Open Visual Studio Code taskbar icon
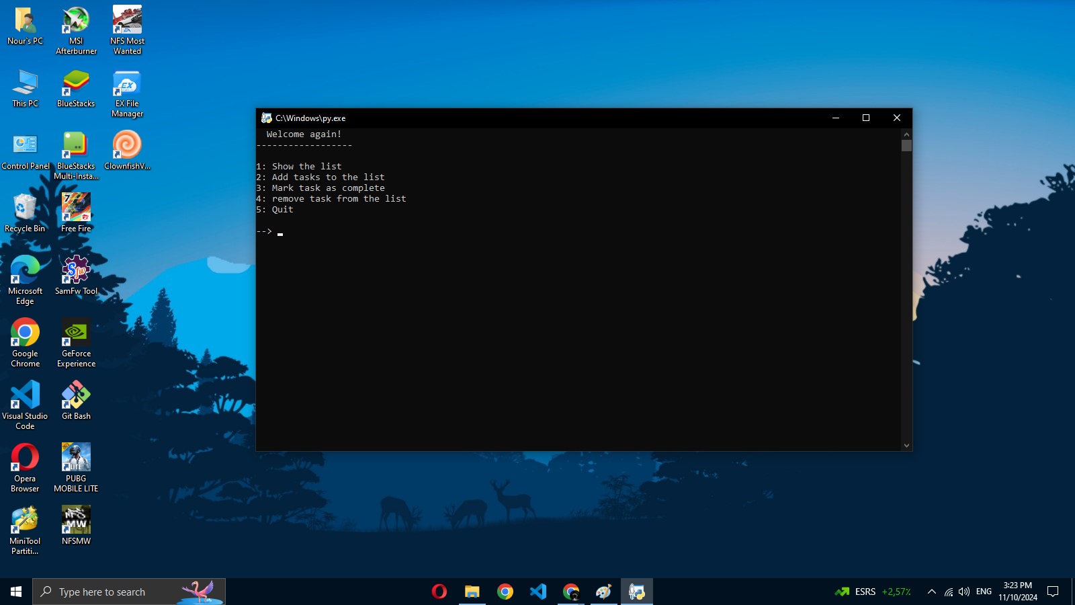The image size is (1075, 605). pyautogui.click(x=538, y=592)
